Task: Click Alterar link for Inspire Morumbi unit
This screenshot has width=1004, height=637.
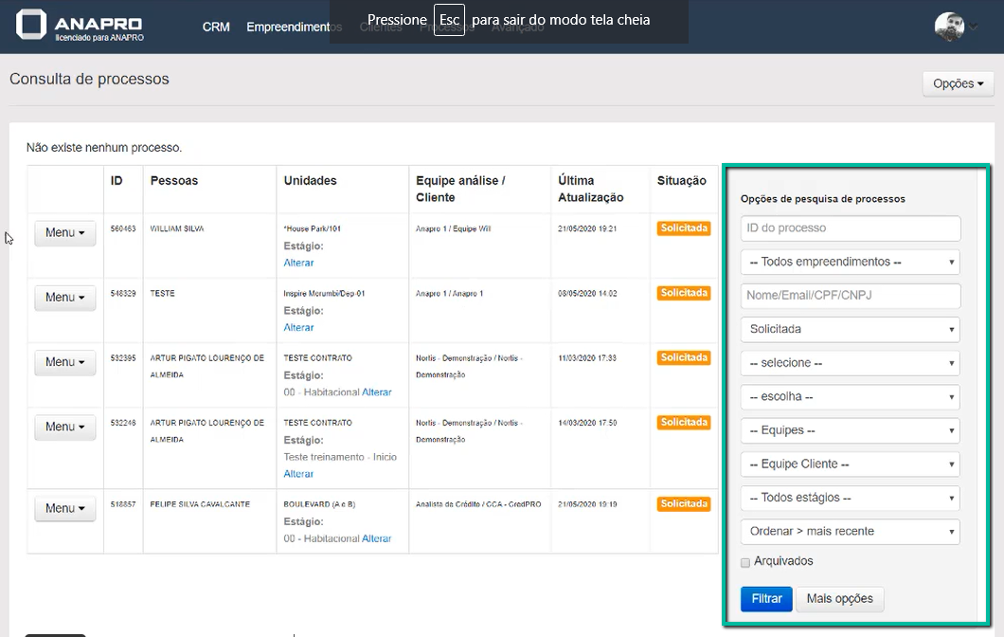Action: coord(298,327)
